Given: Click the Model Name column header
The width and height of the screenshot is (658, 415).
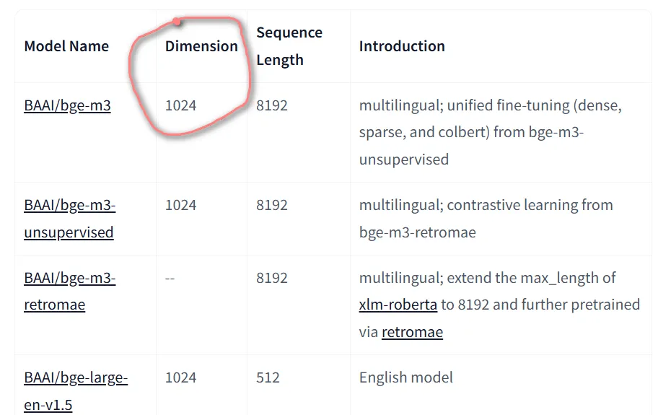Looking at the screenshot, I should pyautogui.click(x=66, y=46).
